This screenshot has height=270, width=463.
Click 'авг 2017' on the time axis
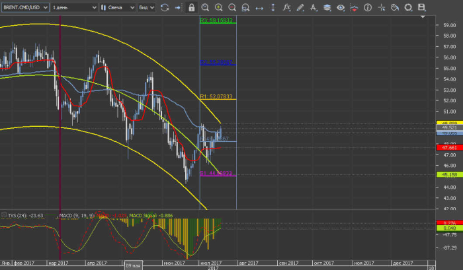[x=248, y=263]
